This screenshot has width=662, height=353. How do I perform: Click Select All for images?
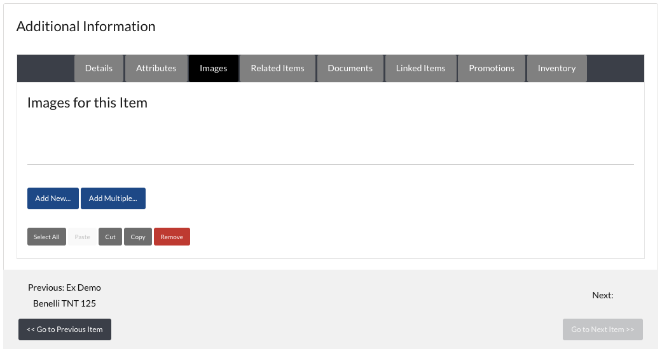[46, 237]
